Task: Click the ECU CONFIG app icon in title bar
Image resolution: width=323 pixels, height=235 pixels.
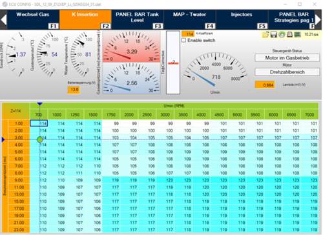Action: coord(5,5)
